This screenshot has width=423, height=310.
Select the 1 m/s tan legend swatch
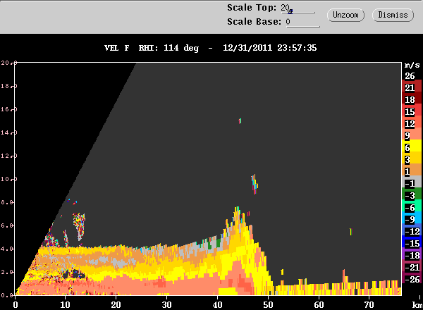point(412,170)
